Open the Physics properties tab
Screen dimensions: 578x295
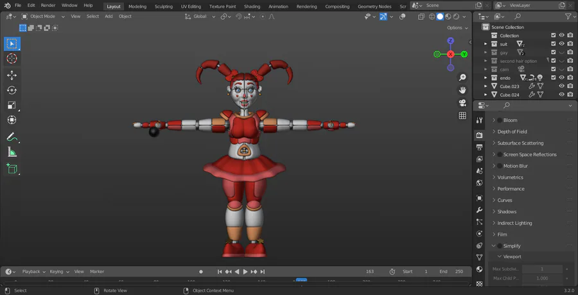(x=479, y=234)
